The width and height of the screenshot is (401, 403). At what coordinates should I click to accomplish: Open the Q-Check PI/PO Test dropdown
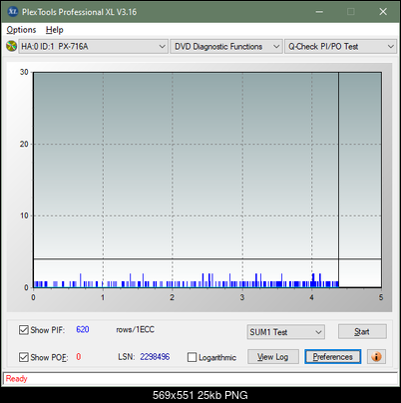pyautogui.click(x=340, y=46)
